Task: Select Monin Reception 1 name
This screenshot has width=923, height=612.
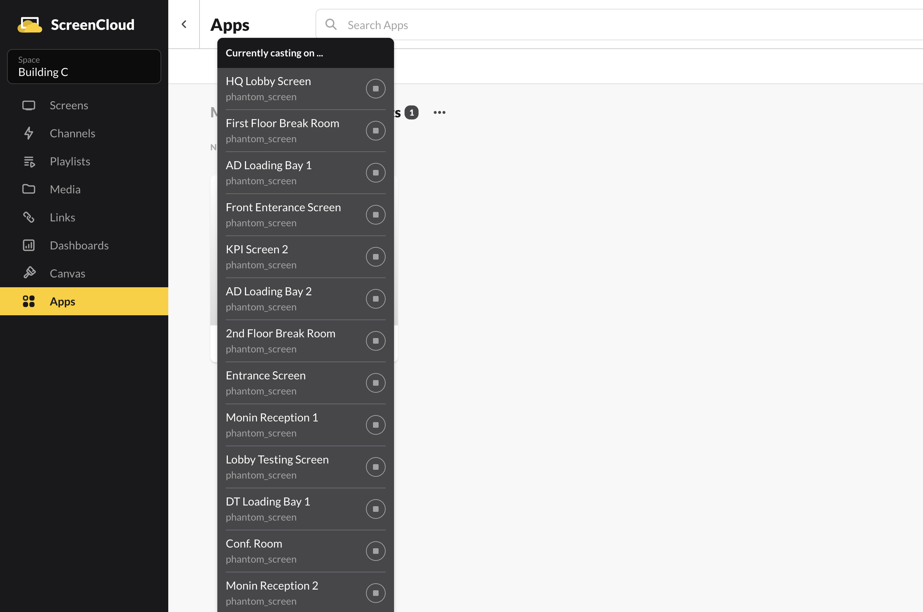Action: pos(272,418)
